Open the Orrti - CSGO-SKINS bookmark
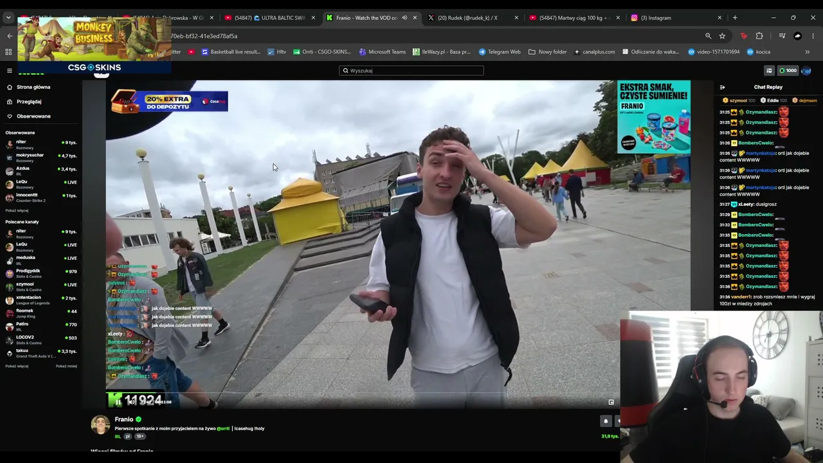This screenshot has height=463, width=823. (x=322, y=52)
